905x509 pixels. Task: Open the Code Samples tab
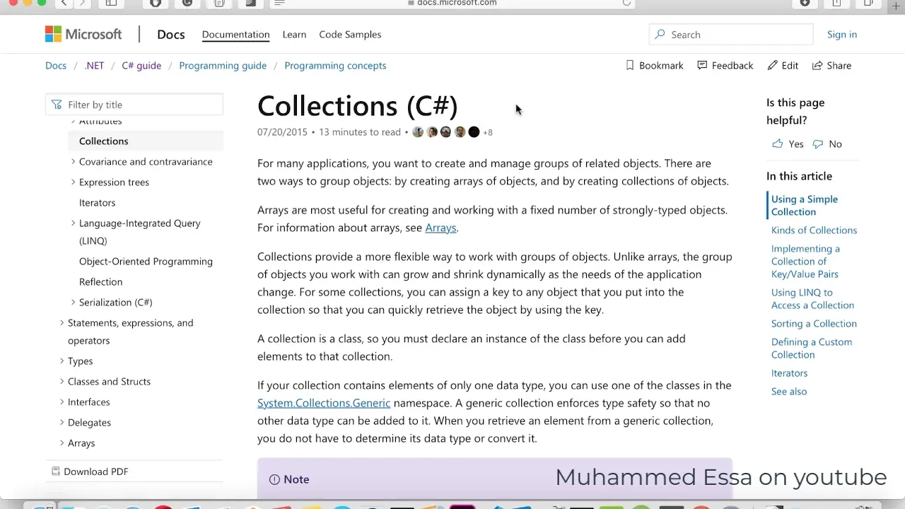350,34
